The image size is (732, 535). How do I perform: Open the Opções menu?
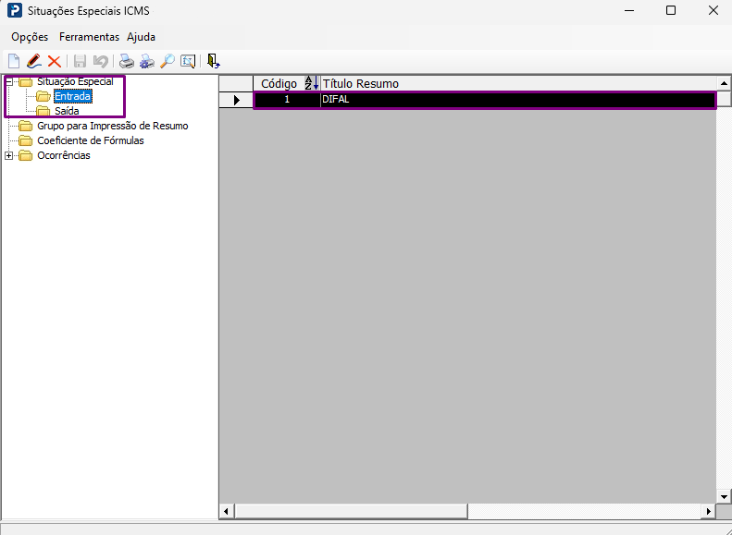[30, 37]
